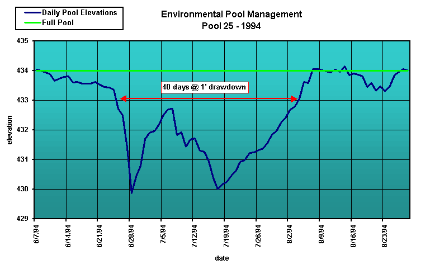Viewport: 430px width, 269px height.
Task: Click the second trough point near 7/19/94
Action: 218,189
